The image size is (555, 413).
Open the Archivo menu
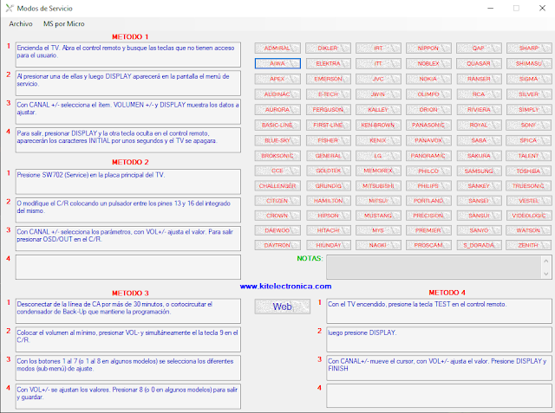[x=21, y=23]
